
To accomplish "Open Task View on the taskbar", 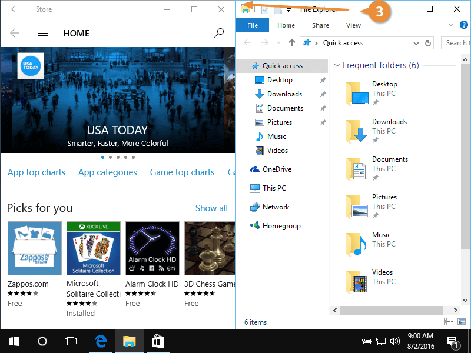I will pos(71,341).
